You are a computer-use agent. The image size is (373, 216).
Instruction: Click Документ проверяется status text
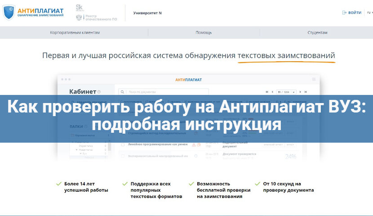click(240, 154)
